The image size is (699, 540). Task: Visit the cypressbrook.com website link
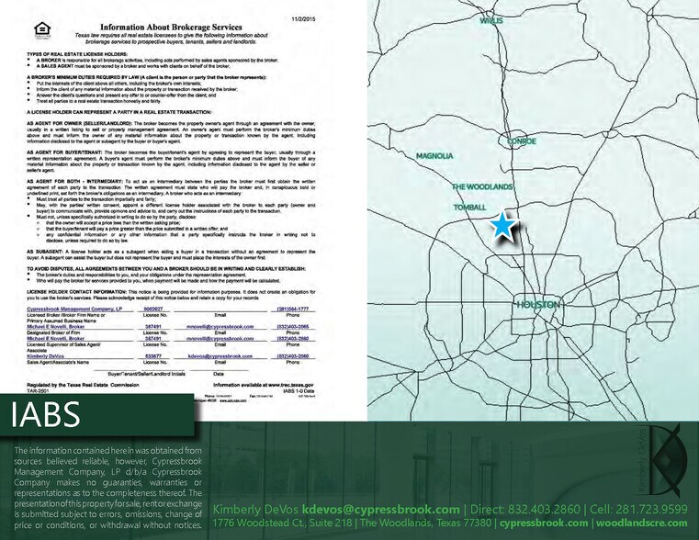click(x=544, y=523)
